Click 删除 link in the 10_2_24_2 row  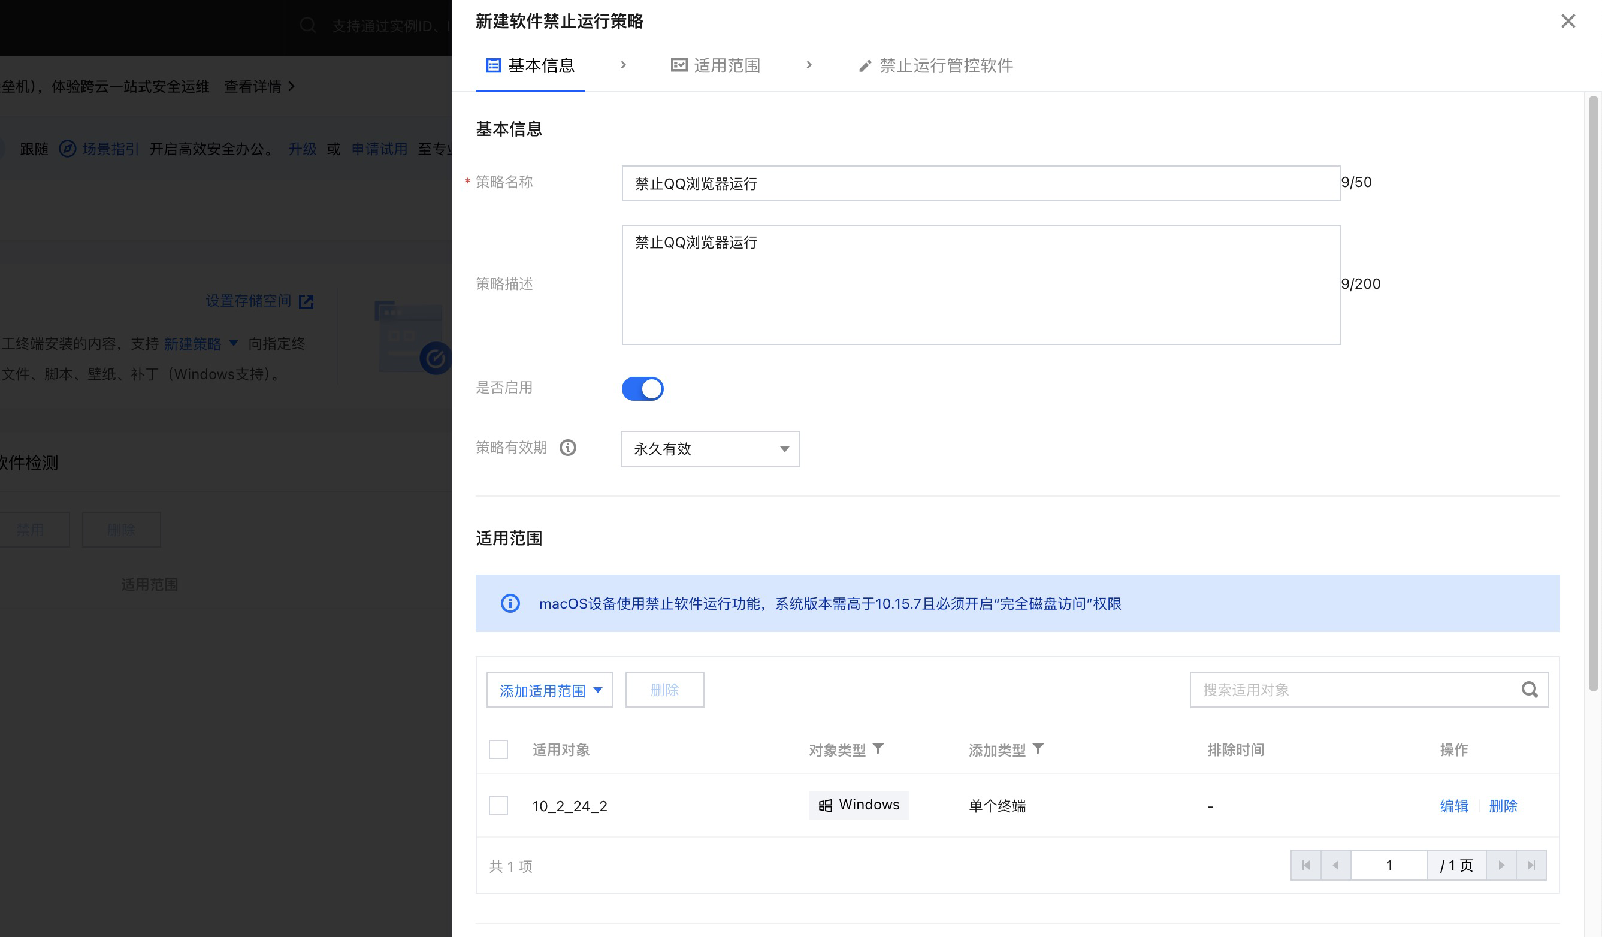click(1503, 806)
